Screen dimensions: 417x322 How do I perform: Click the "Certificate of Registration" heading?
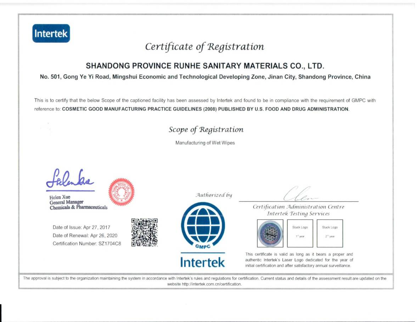[x=204, y=47]
